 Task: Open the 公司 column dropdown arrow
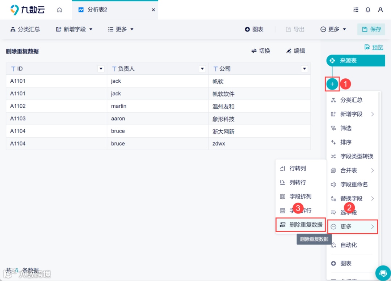[x=304, y=69]
